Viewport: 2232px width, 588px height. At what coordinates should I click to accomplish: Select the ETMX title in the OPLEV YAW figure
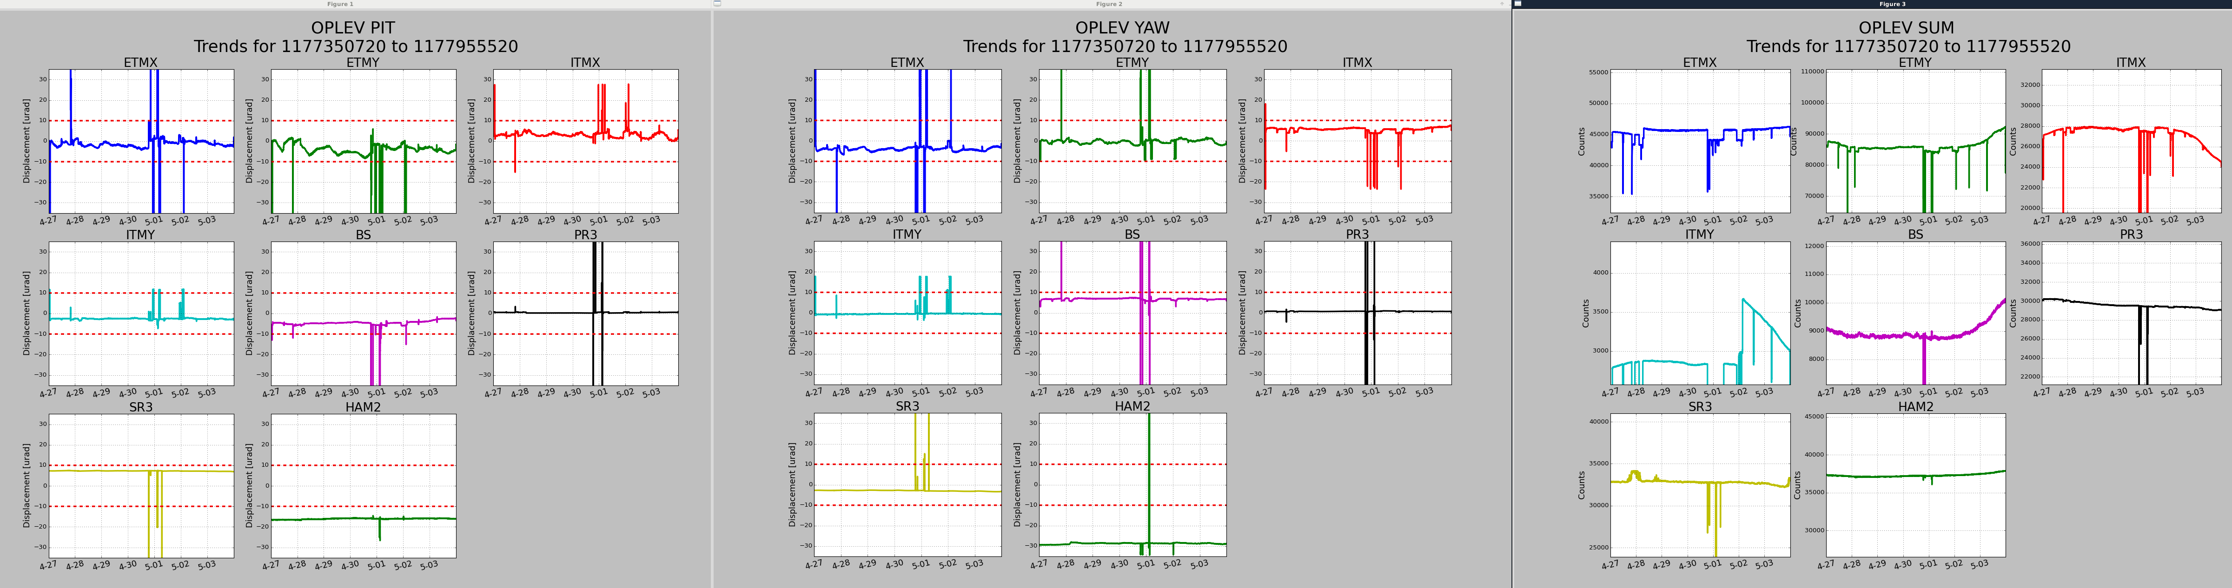click(x=907, y=62)
